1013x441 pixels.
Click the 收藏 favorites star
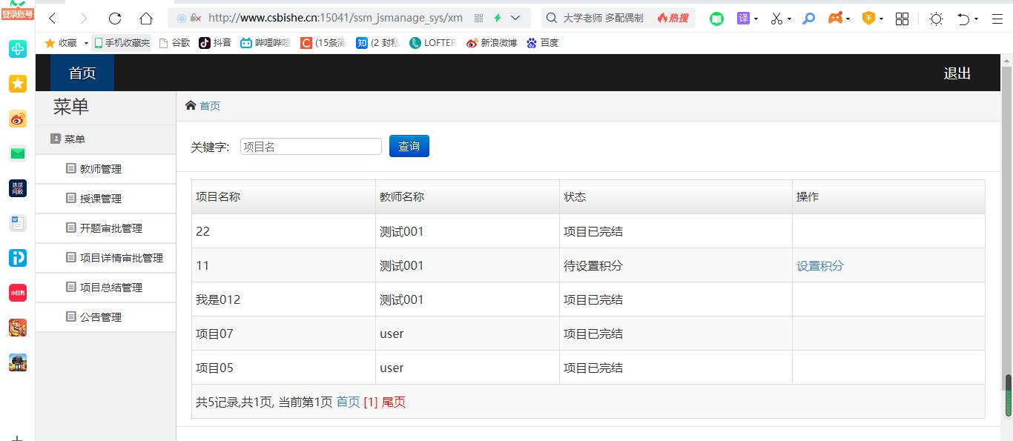[x=50, y=43]
